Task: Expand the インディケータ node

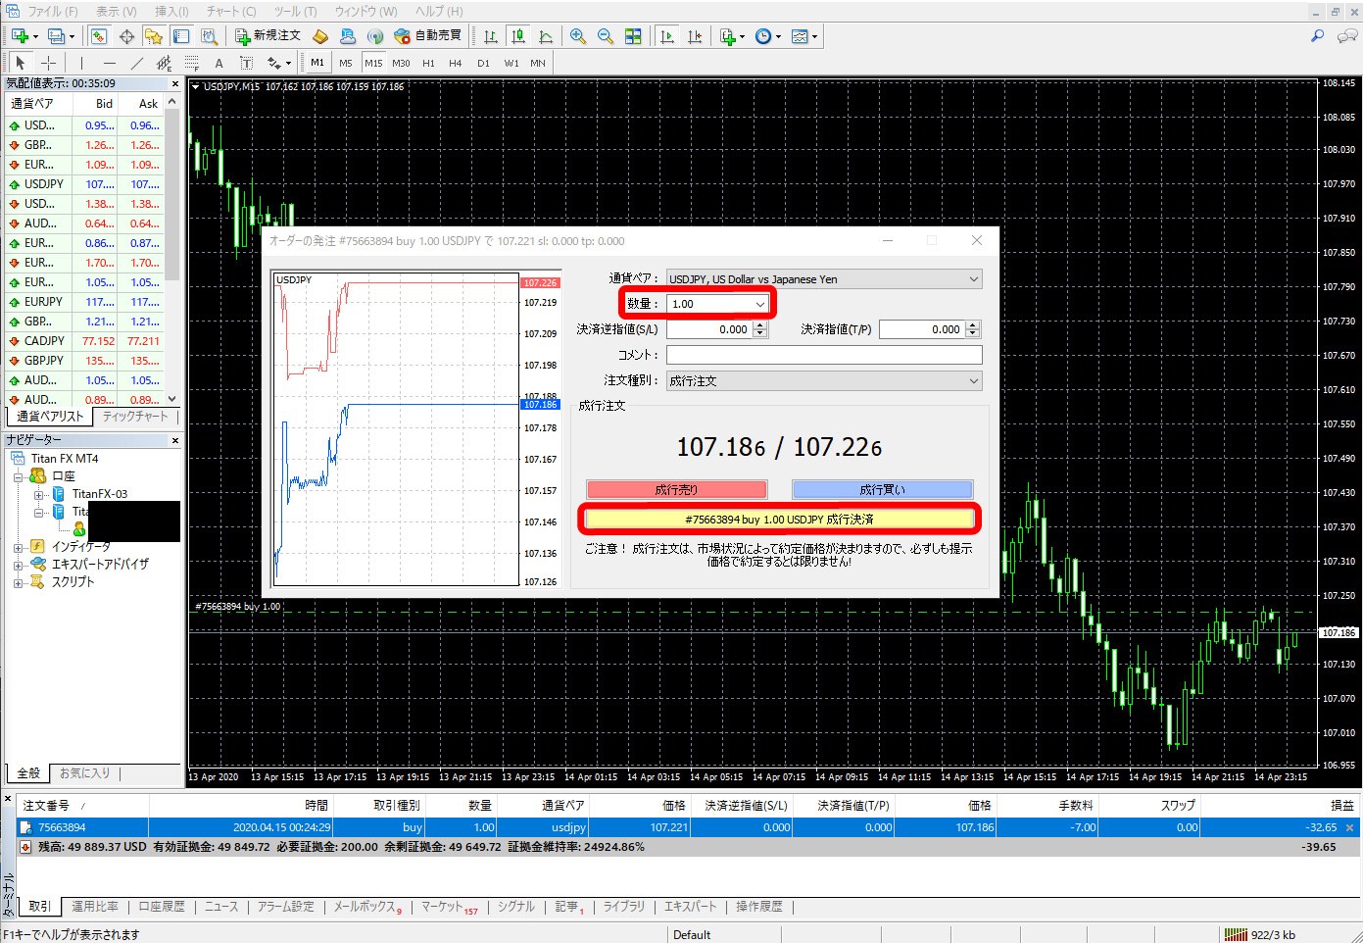Action: (18, 547)
